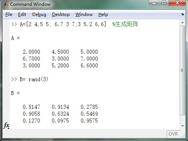The height and width of the screenshot is (141, 188).
Task: Open the Desktop menu
Action: (61, 14)
